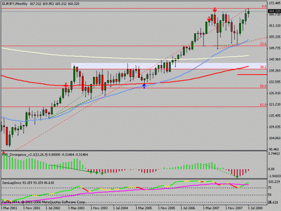This screenshot has height=211, width=281.
Task: Click the 1 Mar 2001 date label
Action: click(x=9, y=208)
